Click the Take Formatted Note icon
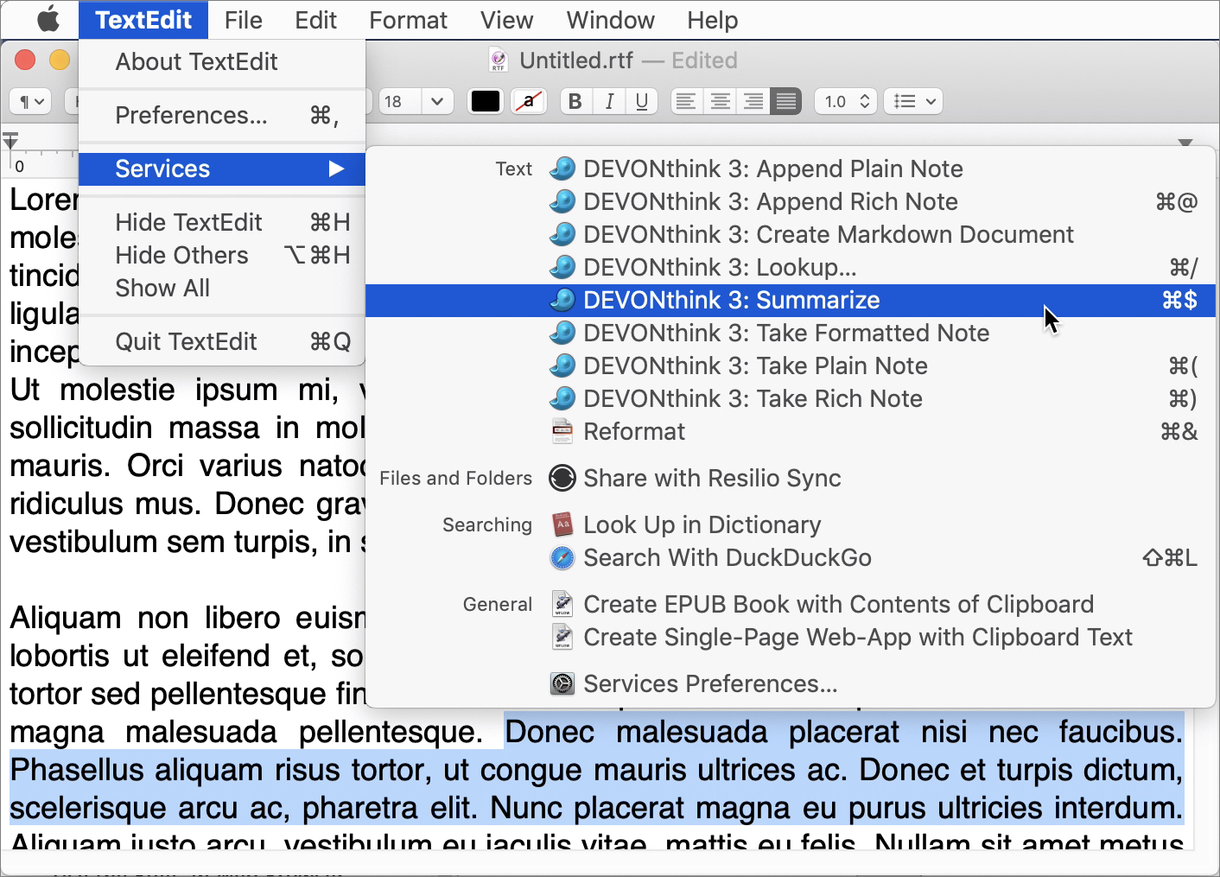1220x877 pixels. click(x=562, y=333)
